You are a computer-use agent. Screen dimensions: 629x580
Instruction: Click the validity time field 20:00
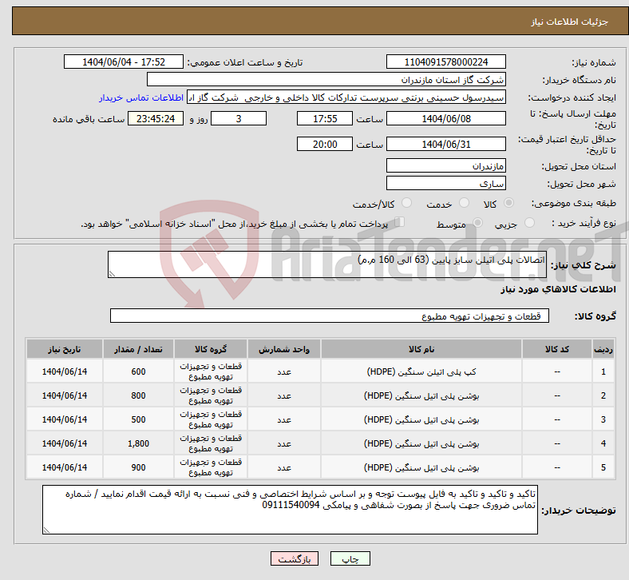point(325,144)
